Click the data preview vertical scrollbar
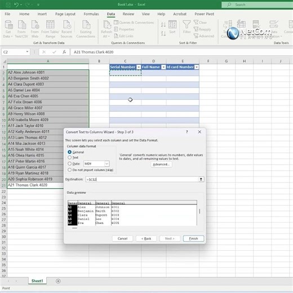The height and width of the screenshot is (293, 293). click(x=199, y=211)
